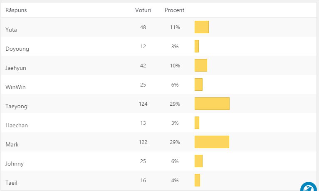Click Taeyong's yellow result bar
319x191 pixels.
click(x=212, y=104)
